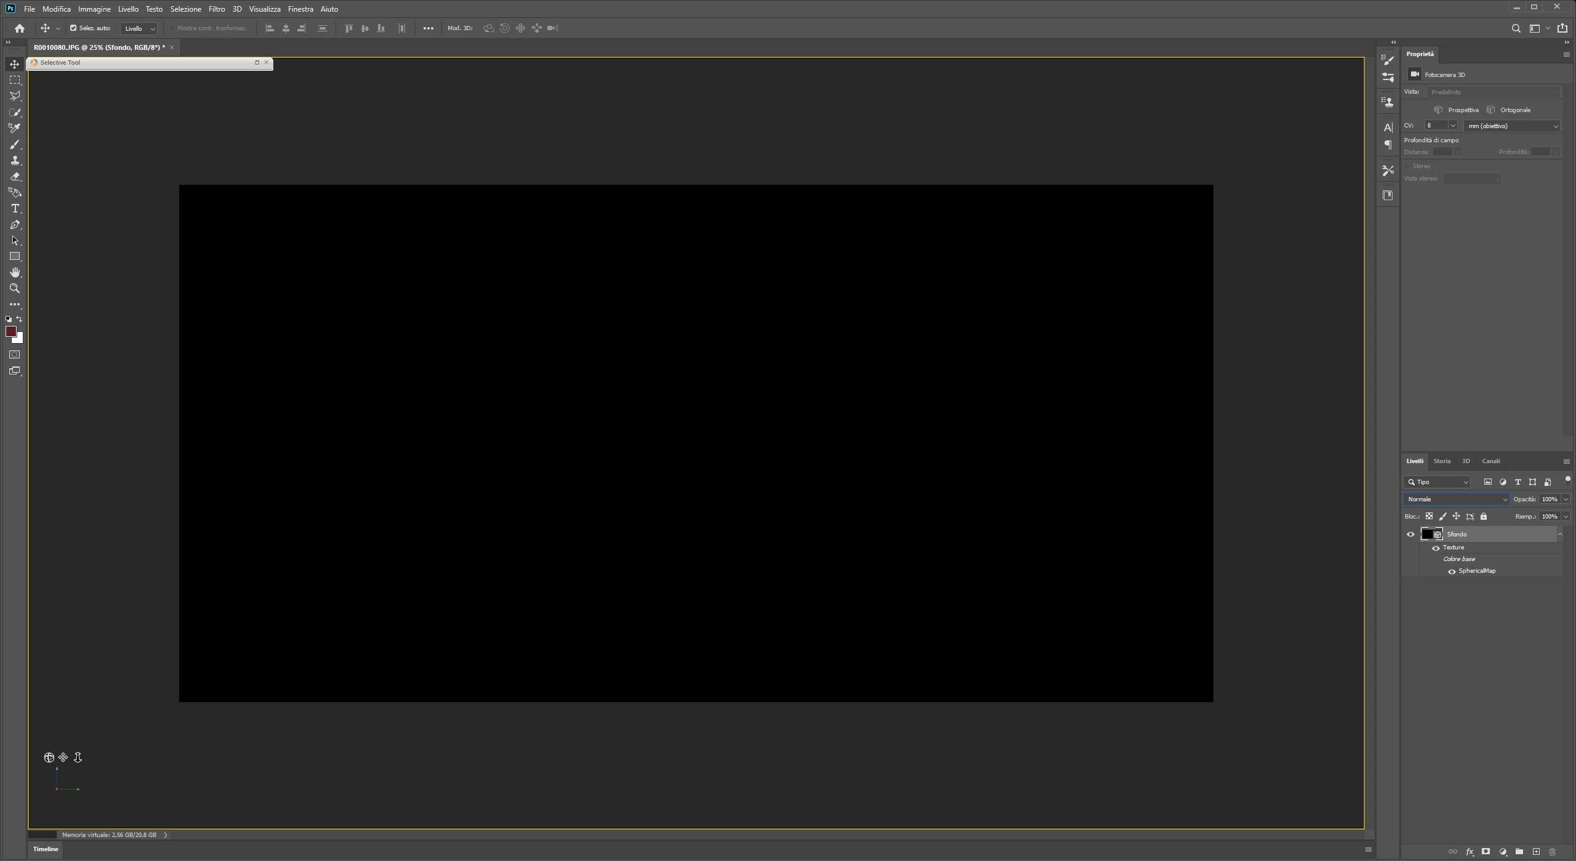Select the Ortogonale view option
Screen dimensions: 1576x861
pyautogui.click(x=1514, y=110)
